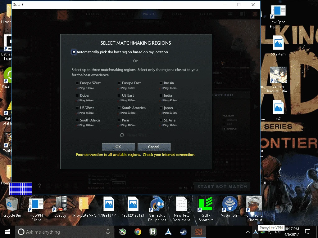Open Low Specs Experience desktop icon
This screenshot has height=238, width=318.
pos(278,17)
